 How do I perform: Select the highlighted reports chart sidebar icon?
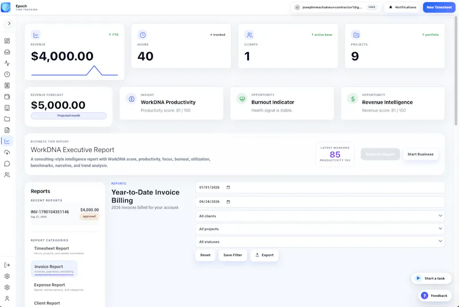coord(7,141)
